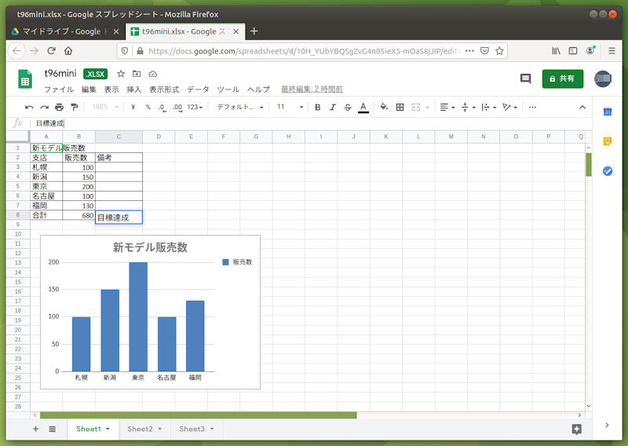Open the 挿入 menu
Image resolution: width=628 pixels, height=446 pixels.
(x=133, y=89)
